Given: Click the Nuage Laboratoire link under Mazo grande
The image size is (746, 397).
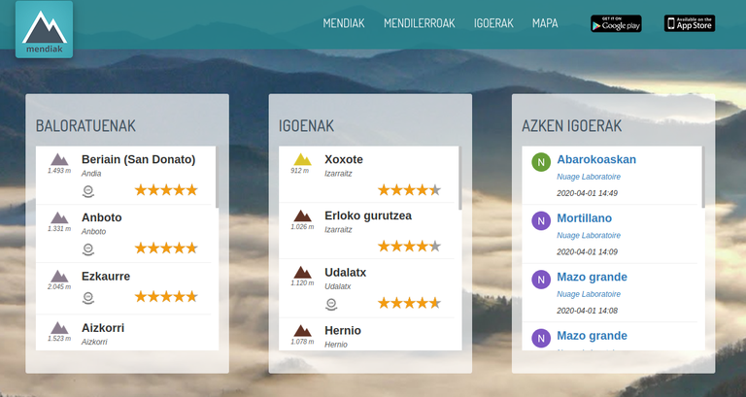Looking at the screenshot, I should [589, 294].
